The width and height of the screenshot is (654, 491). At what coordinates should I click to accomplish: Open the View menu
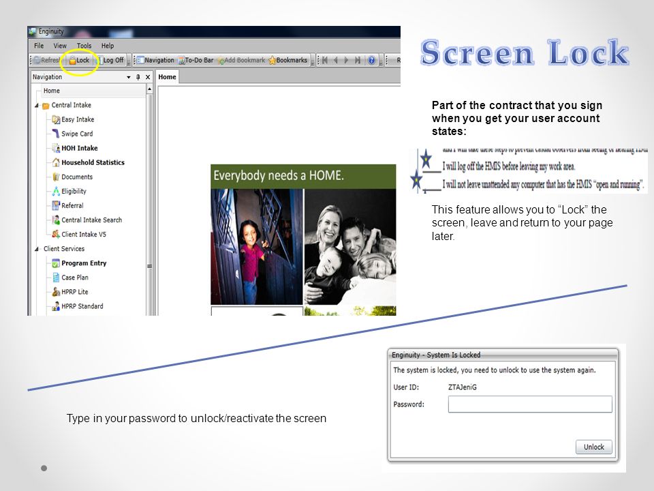(60, 46)
